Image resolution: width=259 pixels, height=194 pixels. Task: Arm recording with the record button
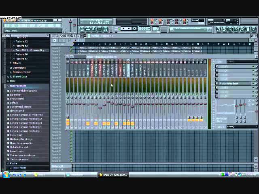134,29
